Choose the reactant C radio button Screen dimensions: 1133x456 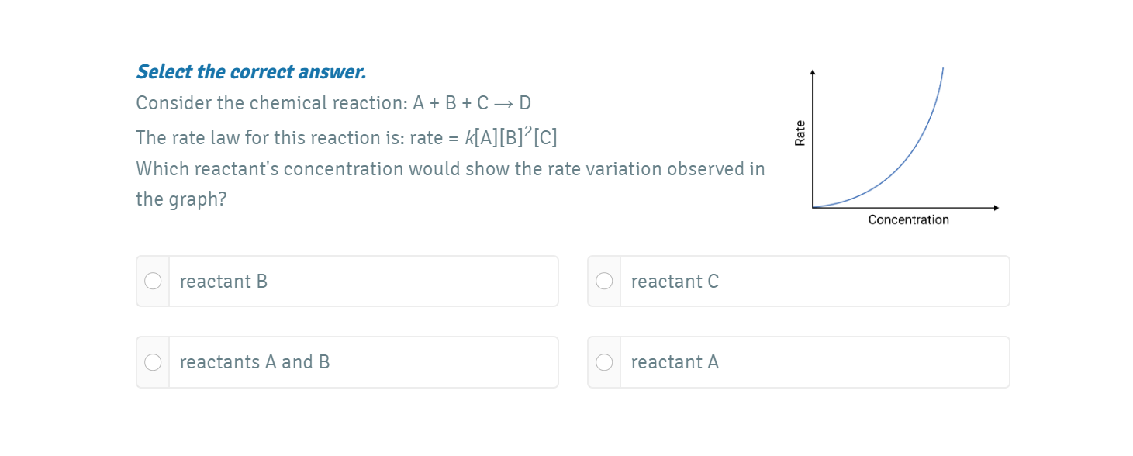pos(604,281)
